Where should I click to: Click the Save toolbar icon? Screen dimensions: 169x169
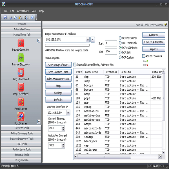tap(5, 17)
